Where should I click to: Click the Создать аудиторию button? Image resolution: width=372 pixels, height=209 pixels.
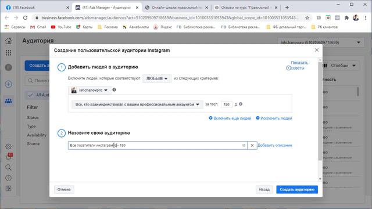(297, 189)
